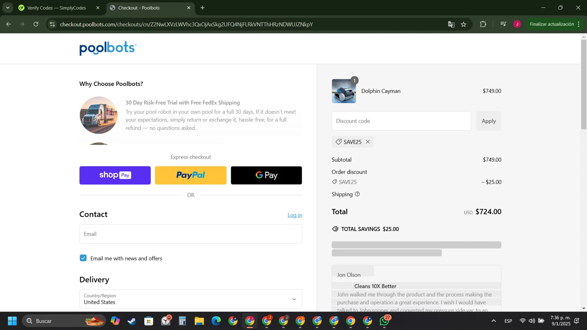587x330 pixels.
Task: Bookmark this page with the star icon
Action: click(464, 24)
